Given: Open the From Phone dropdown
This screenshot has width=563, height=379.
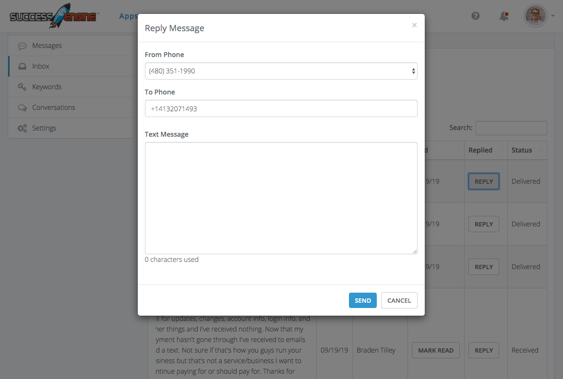Looking at the screenshot, I should (281, 71).
